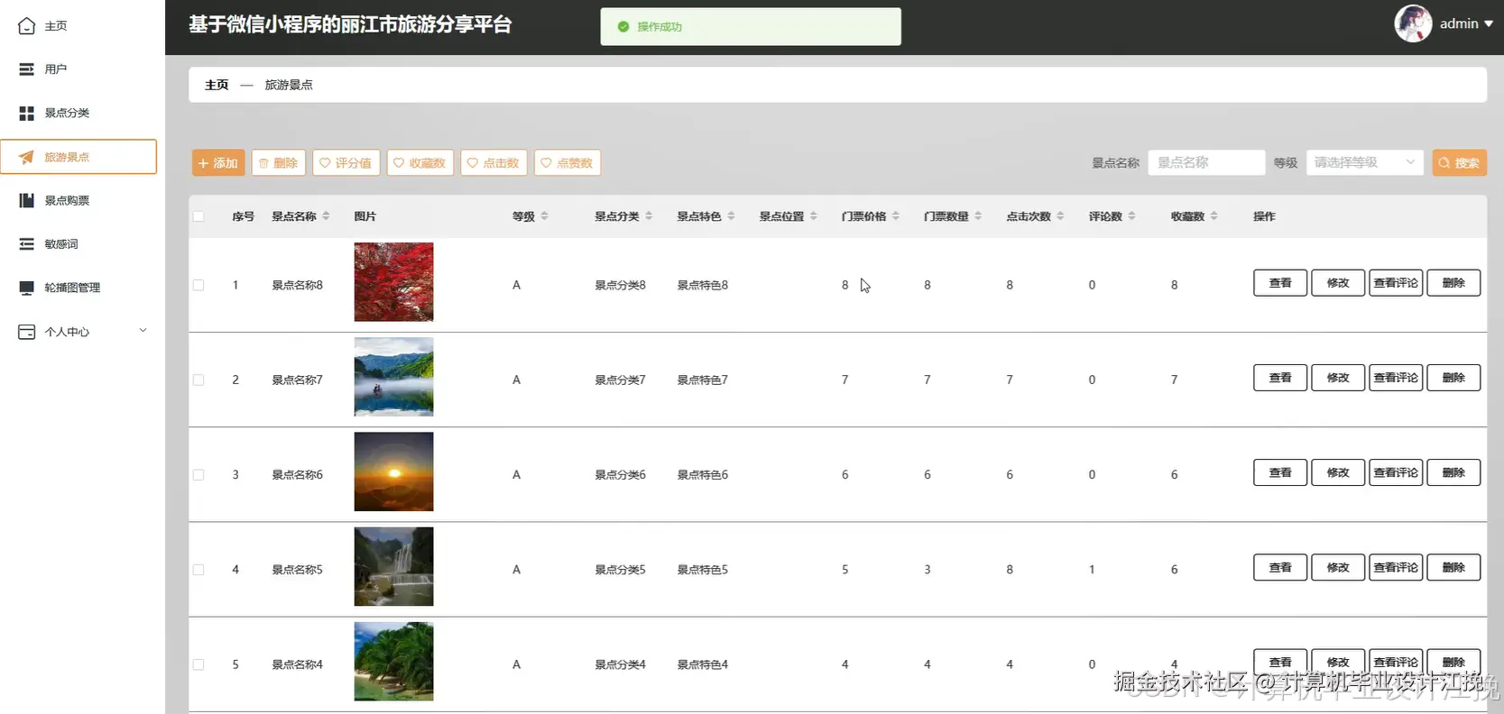Click 查看评论 for 景点名称5
The image size is (1504, 714).
point(1396,568)
